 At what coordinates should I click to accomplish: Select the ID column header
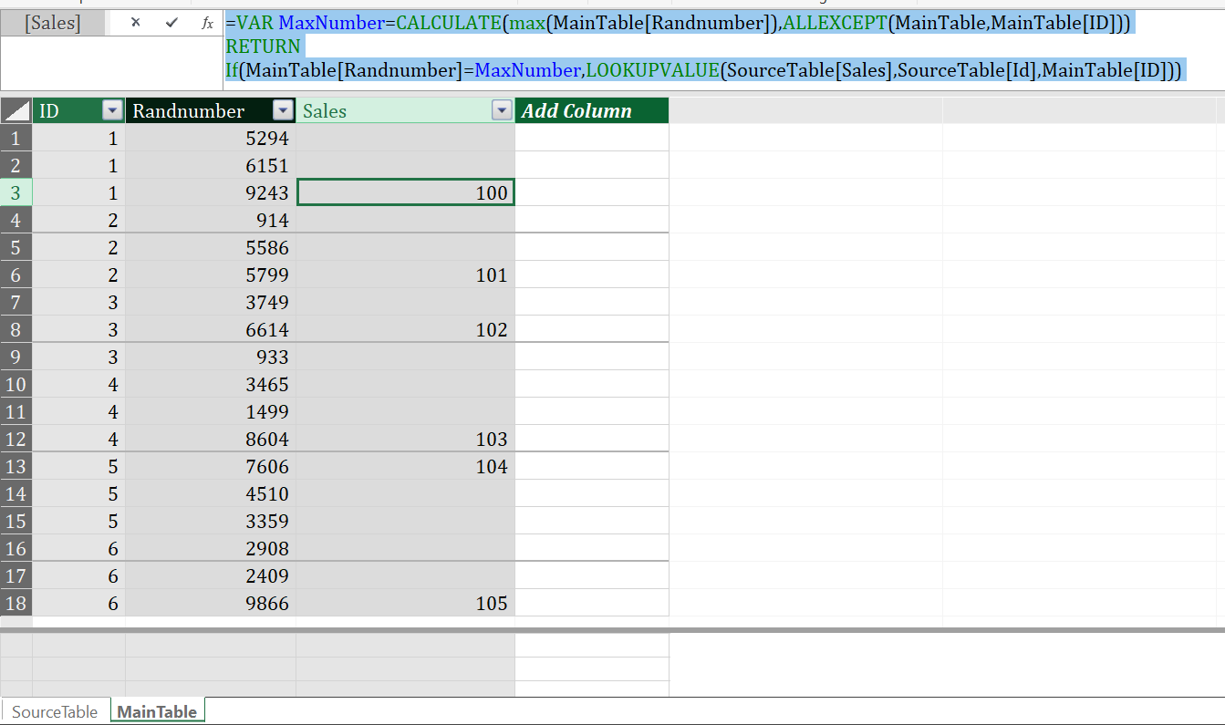coord(79,110)
